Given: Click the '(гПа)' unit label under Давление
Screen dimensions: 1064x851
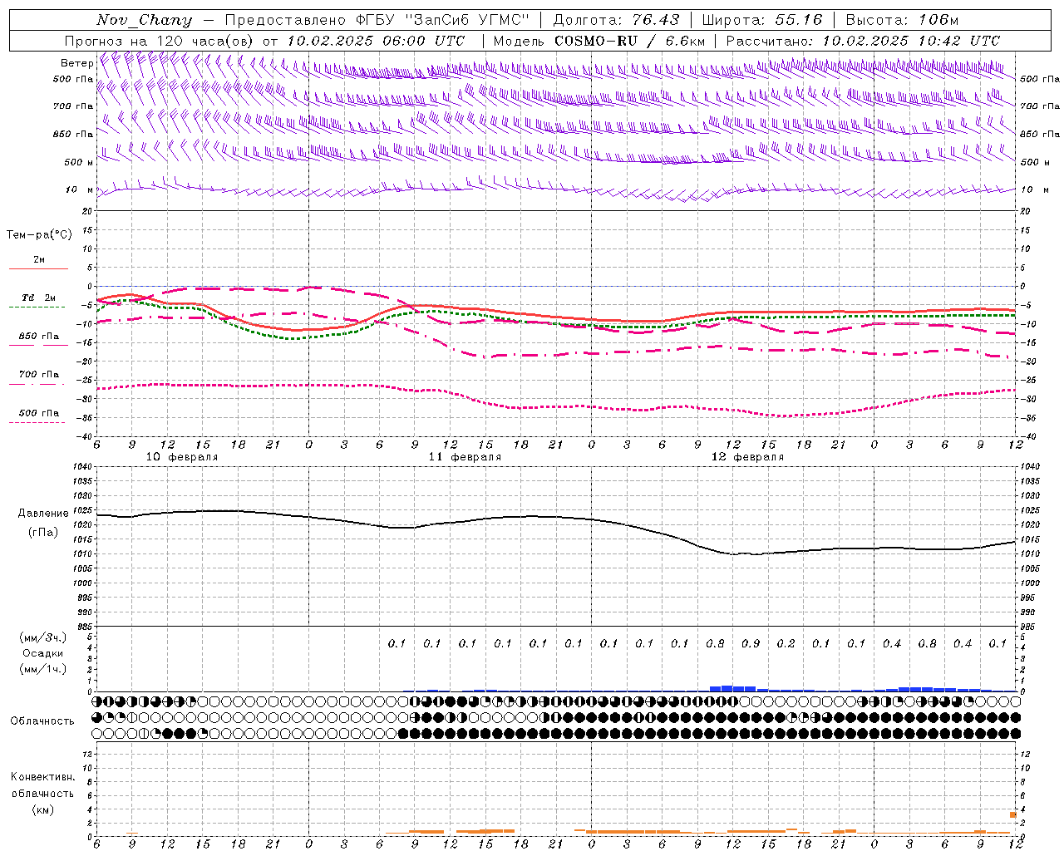Looking at the screenshot, I should pyautogui.click(x=42, y=532).
